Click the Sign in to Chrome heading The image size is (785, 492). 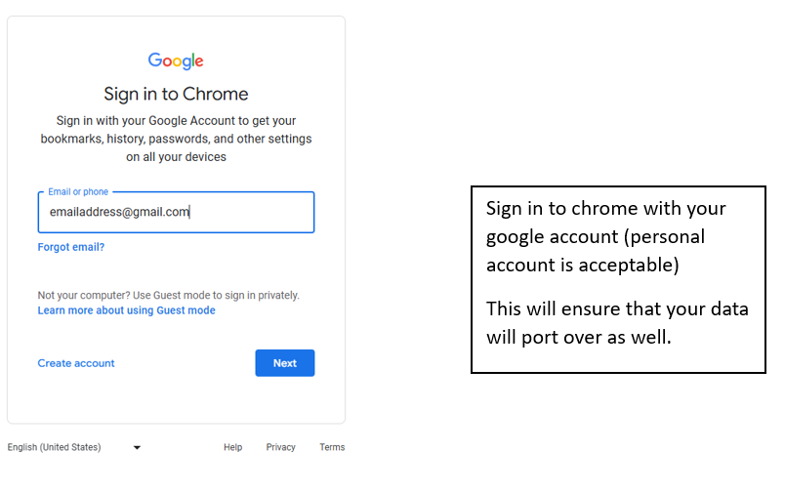coord(176,94)
